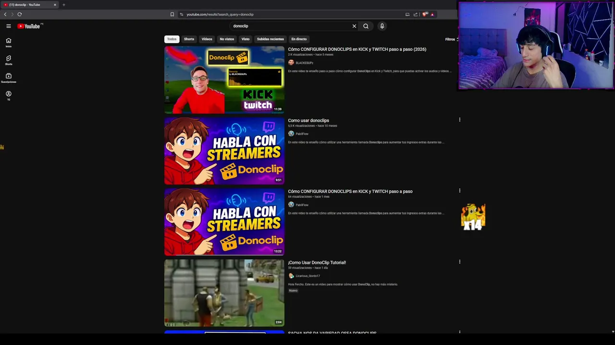Click the share icon in address bar
615x345 pixels.
(x=416, y=14)
